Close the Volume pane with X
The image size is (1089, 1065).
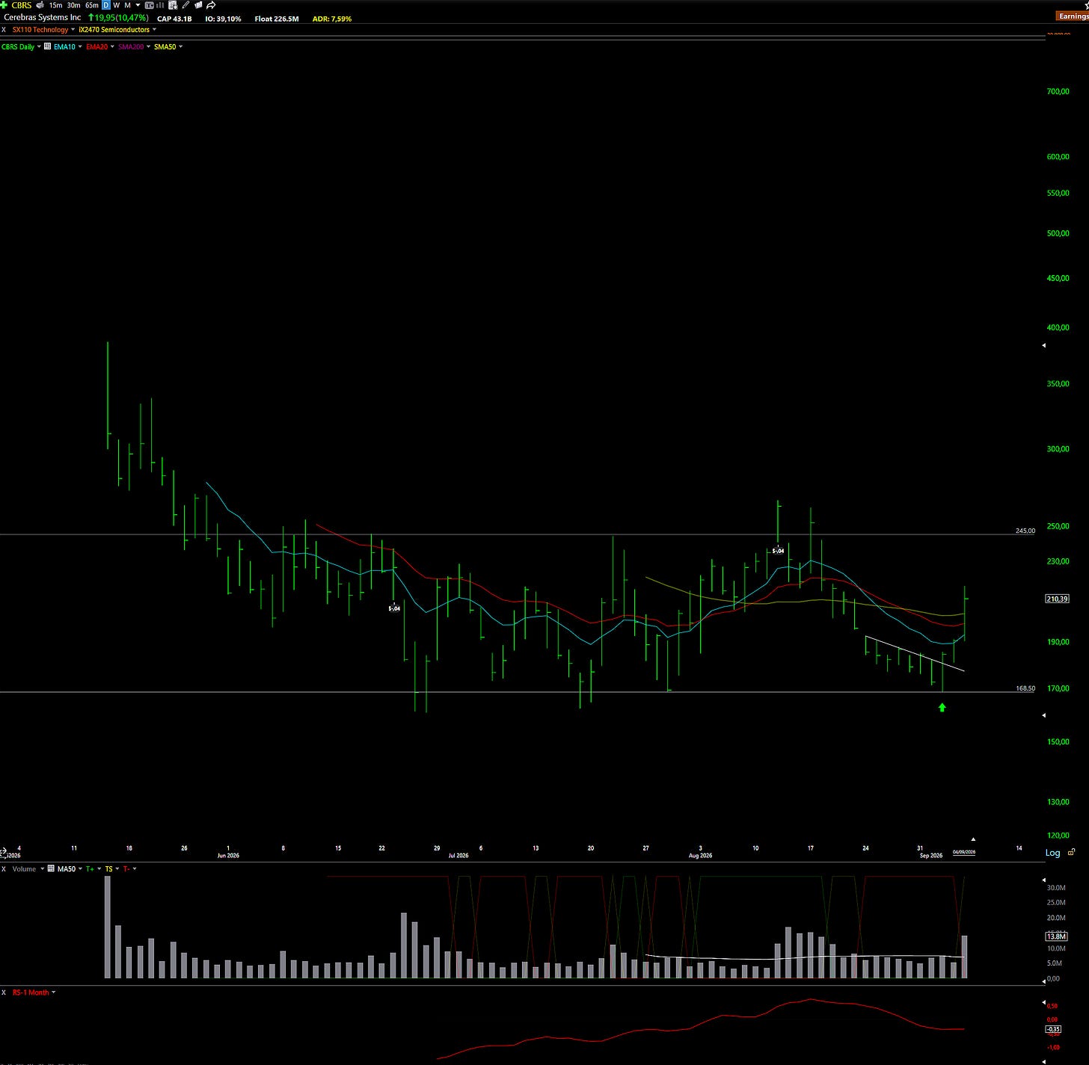(x=4, y=868)
